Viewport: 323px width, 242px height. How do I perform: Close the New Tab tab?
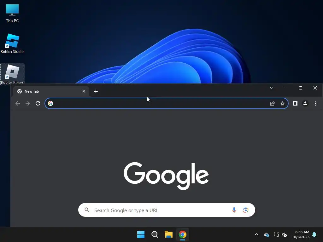point(84,91)
